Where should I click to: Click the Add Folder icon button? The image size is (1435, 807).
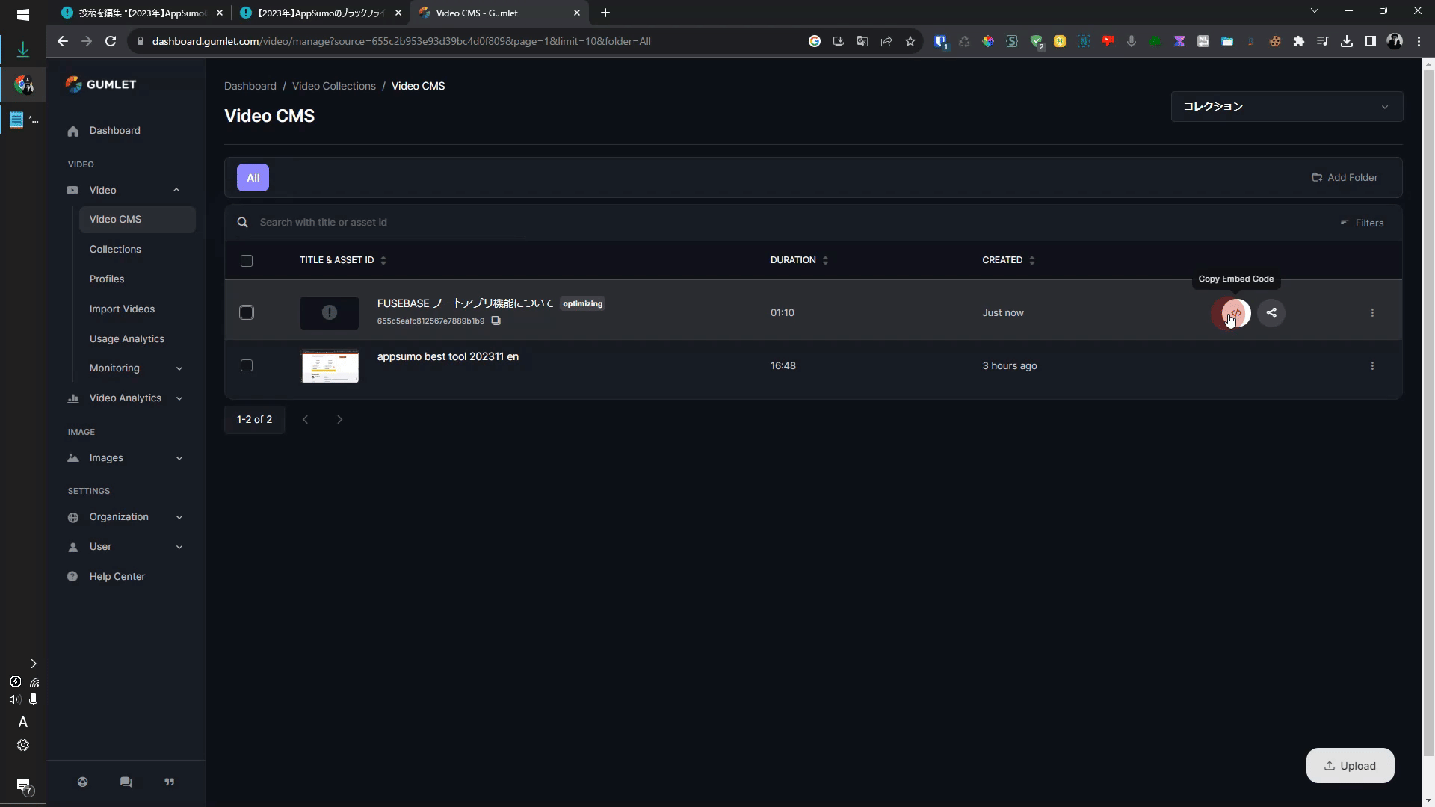point(1317,178)
